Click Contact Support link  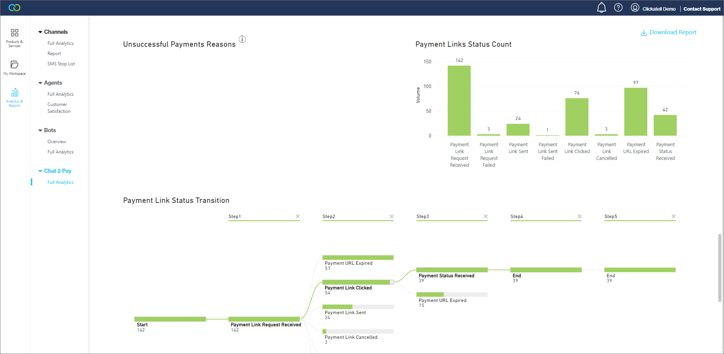[x=702, y=9]
